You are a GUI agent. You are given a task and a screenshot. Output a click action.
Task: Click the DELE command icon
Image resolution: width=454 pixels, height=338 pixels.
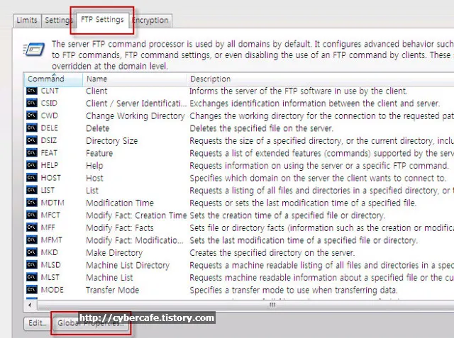point(32,128)
